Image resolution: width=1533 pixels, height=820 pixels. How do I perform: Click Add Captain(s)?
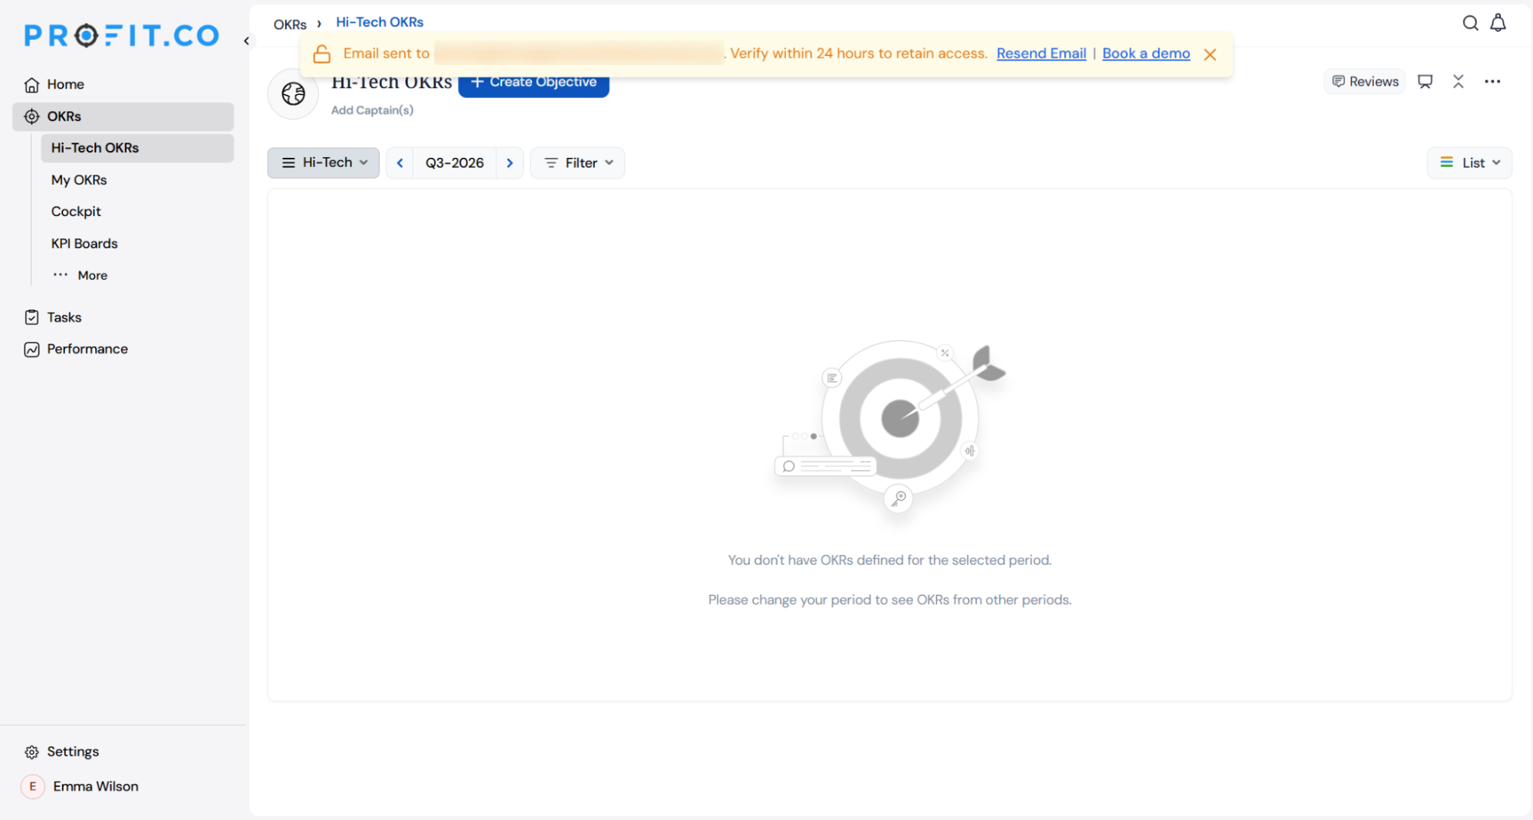[x=372, y=110]
